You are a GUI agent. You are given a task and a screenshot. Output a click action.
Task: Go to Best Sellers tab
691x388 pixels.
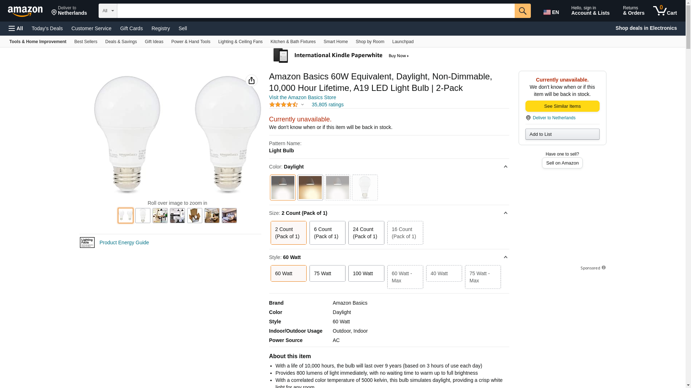click(86, 42)
